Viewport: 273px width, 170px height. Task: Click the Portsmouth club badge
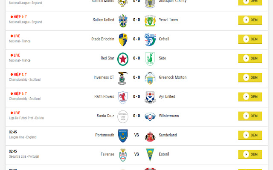(x=123, y=136)
